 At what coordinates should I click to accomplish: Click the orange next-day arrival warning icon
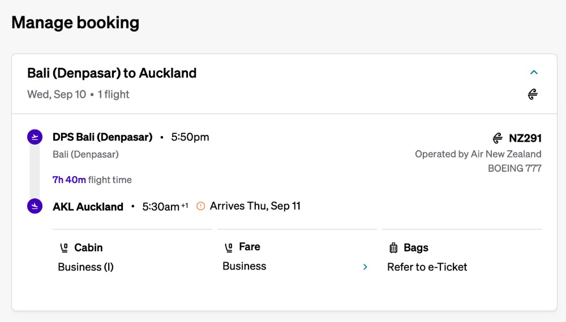[x=200, y=206]
